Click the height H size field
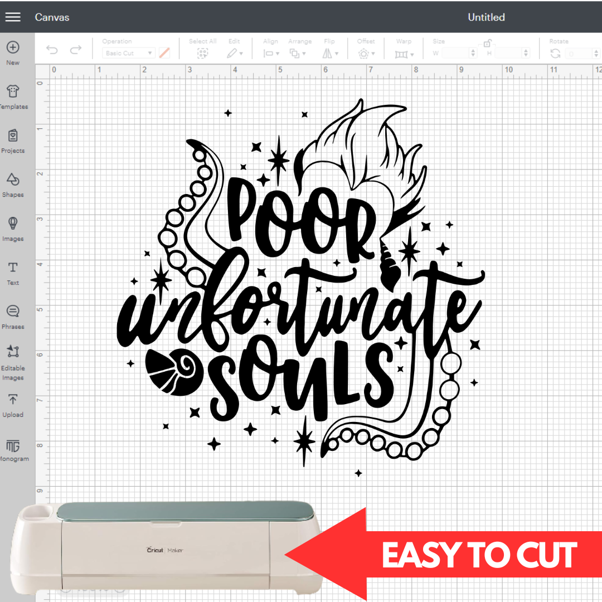The image size is (602, 602). [509, 53]
